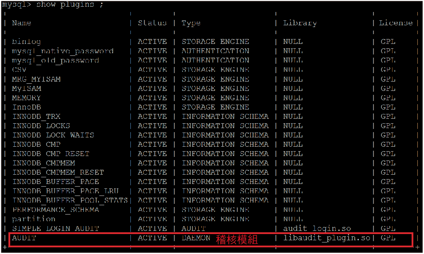Viewport: 424px width, 254px height.
Task: Select the 'CSV' plugin name
Action: click(19, 70)
